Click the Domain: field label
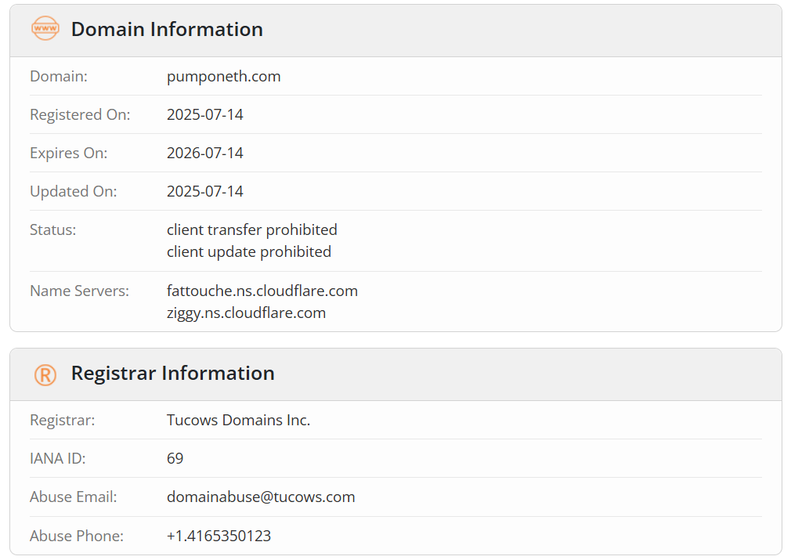Image resolution: width=791 pixels, height=560 pixels. pyautogui.click(x=59, y=76)
